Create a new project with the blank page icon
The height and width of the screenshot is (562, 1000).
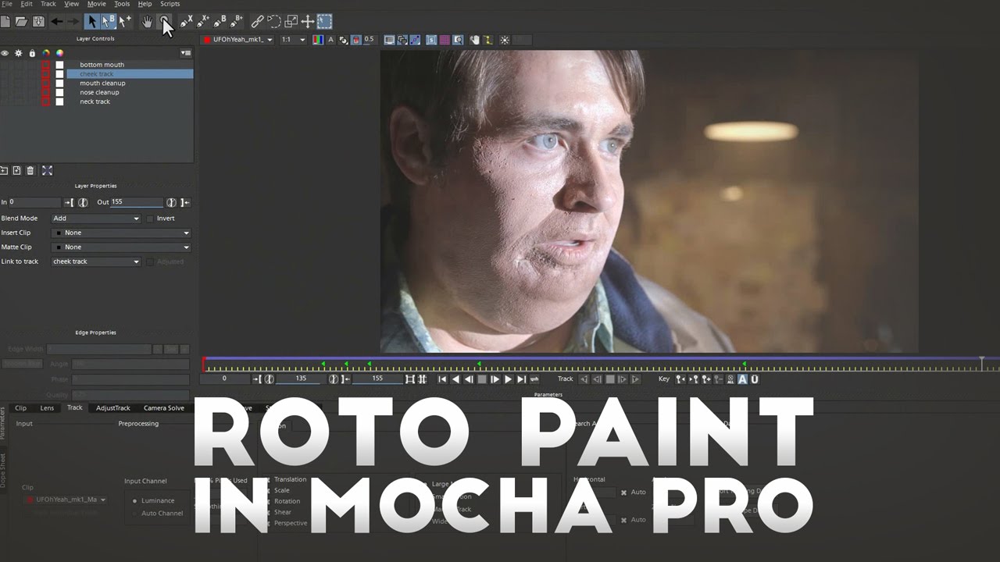(5, 22)
